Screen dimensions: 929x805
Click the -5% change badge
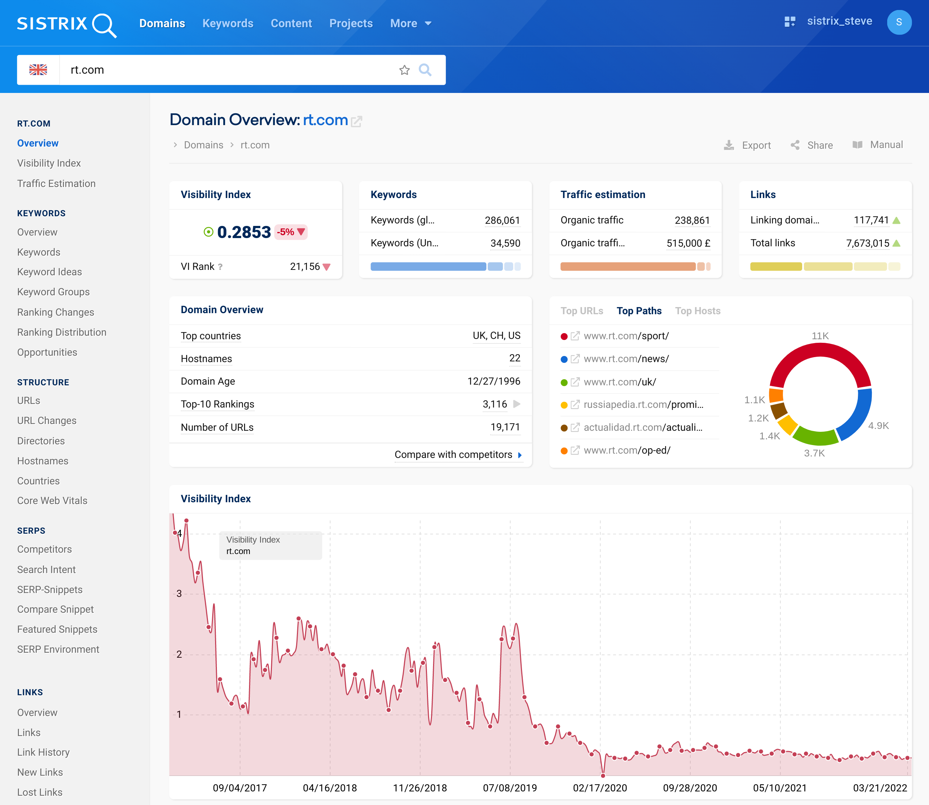[x=291, y=232]
